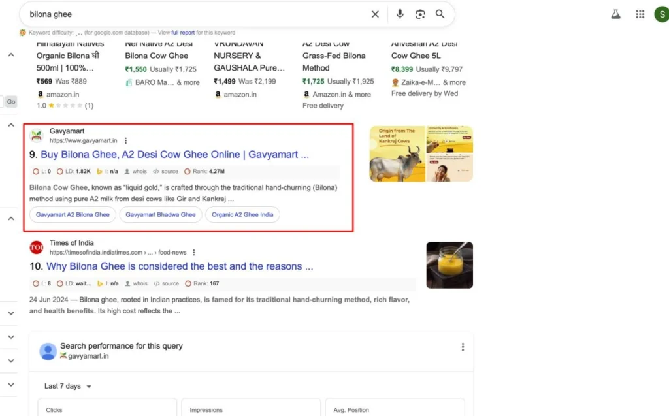Open the three-dot menu beside the Times of India URL
Screen dimensions: 669x416
tap(194, 253)
